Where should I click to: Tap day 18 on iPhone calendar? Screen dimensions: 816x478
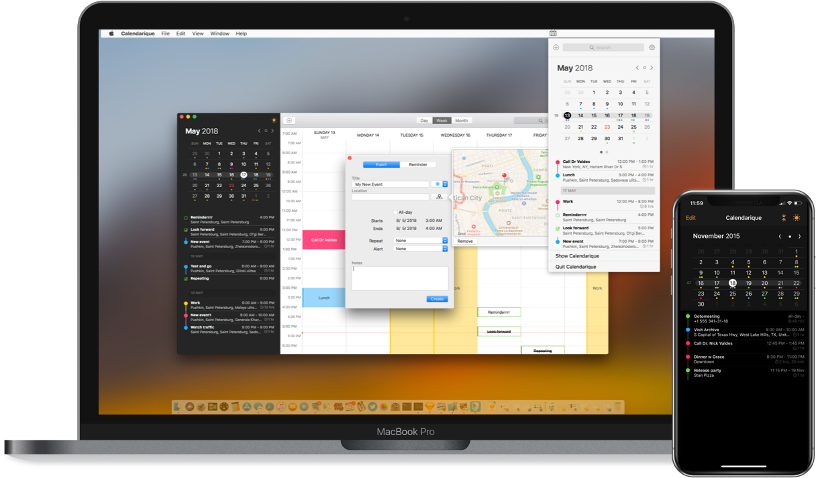(733, 283)
